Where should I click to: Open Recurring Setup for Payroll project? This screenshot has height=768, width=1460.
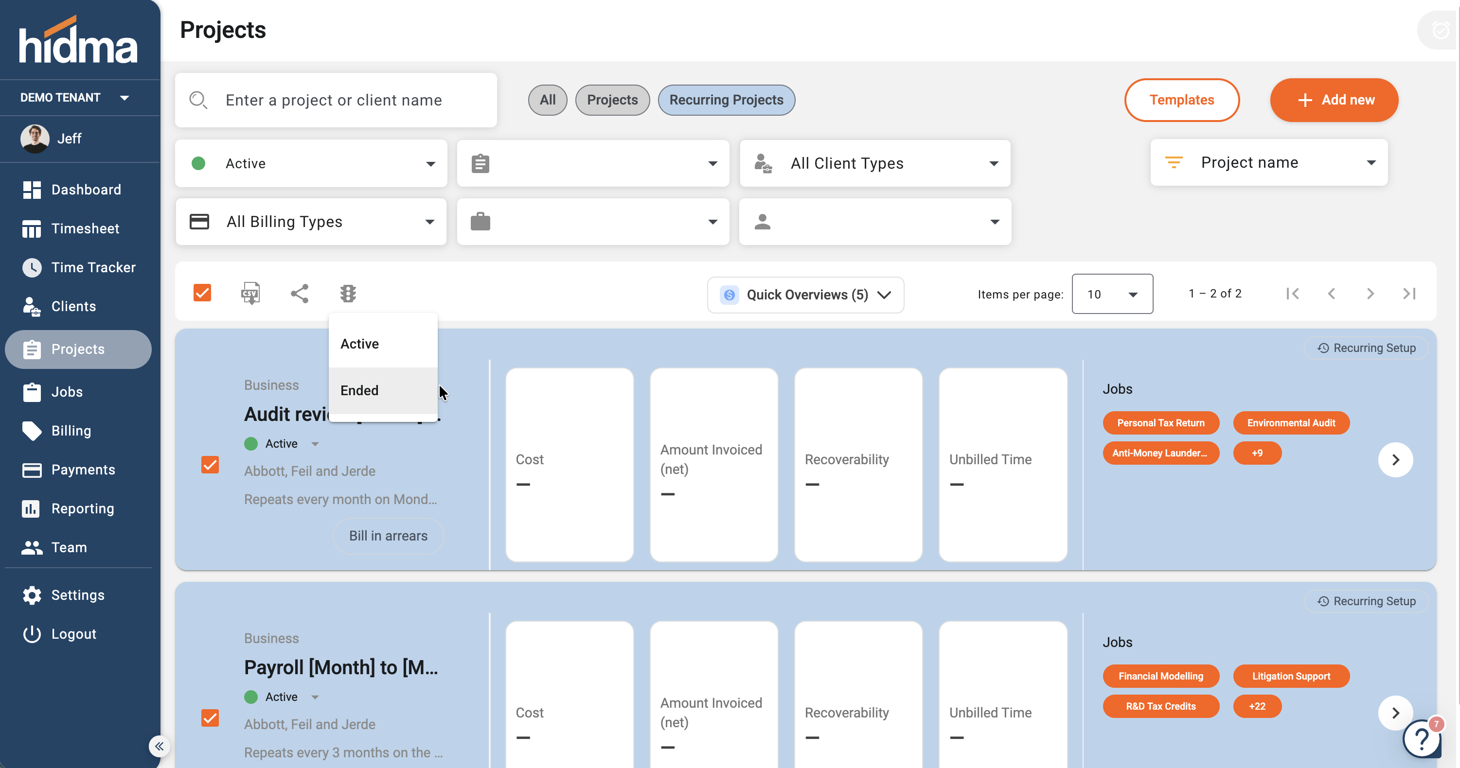point(1366,601)
